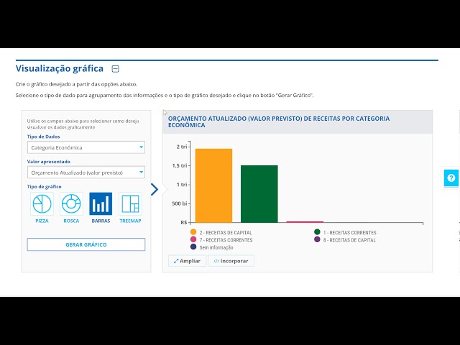Viewport: 460px width, 345px height.
Task: Click the Tipo de gráfico label
Action: pos(45,187)
